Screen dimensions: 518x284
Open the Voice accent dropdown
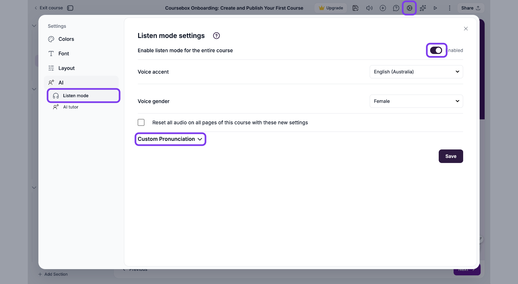coord(416,72)
